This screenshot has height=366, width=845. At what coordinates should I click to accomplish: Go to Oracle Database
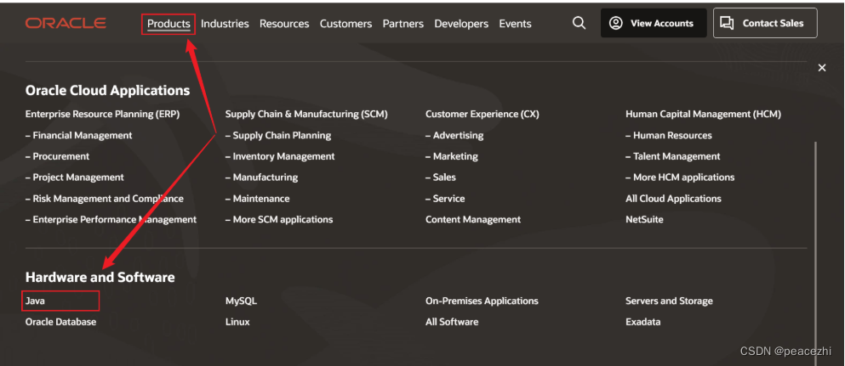pos(60,322)
